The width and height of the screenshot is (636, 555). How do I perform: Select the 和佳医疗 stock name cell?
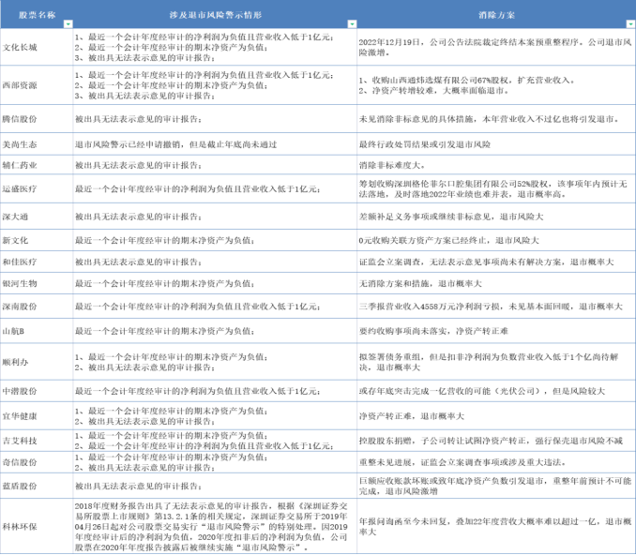point(37,262)
